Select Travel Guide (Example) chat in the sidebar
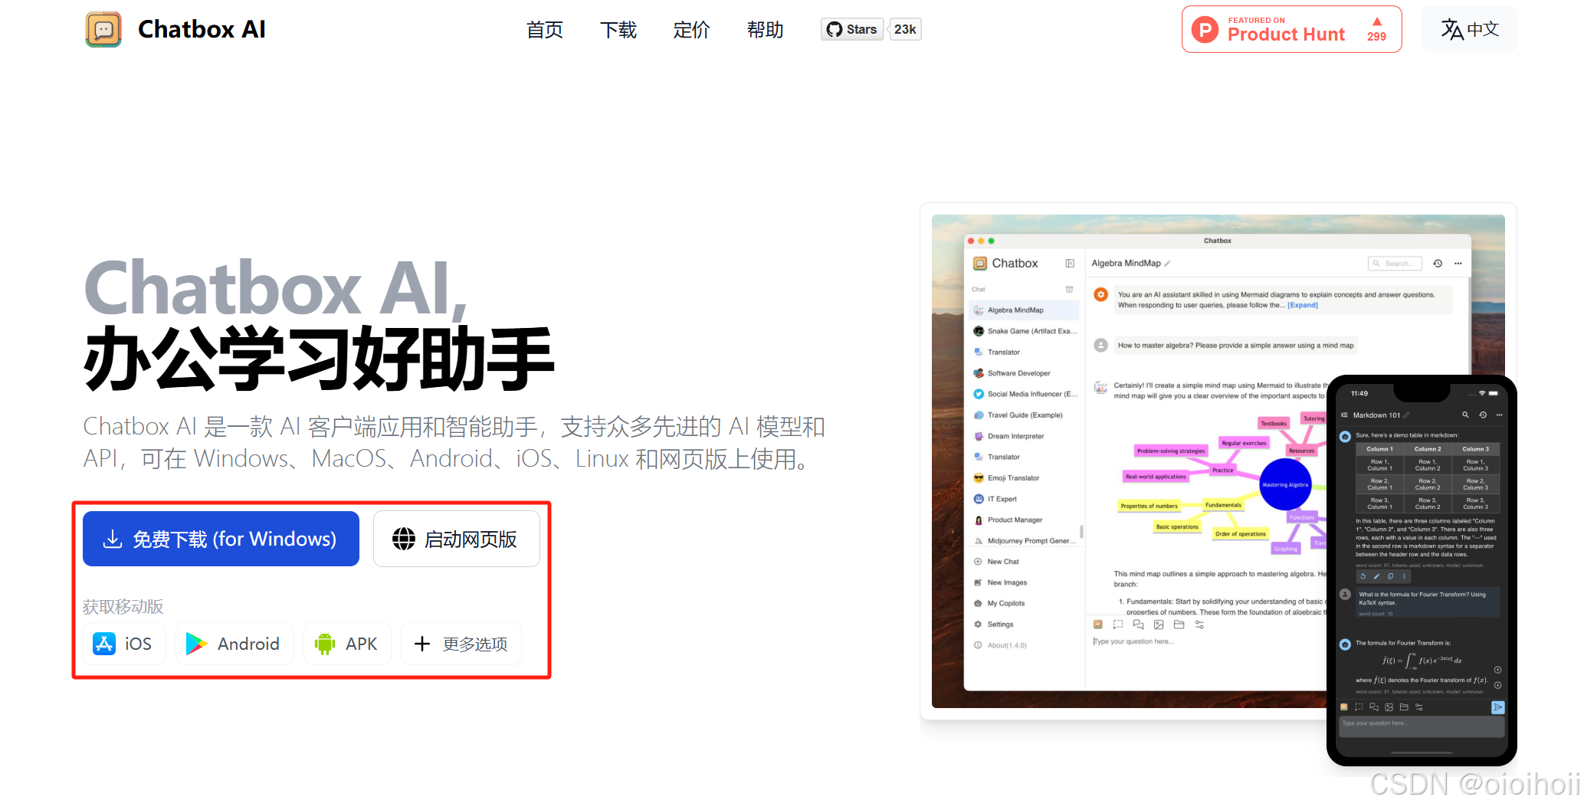Viewport: 1584px width, 810px height. coord(1024,415)
